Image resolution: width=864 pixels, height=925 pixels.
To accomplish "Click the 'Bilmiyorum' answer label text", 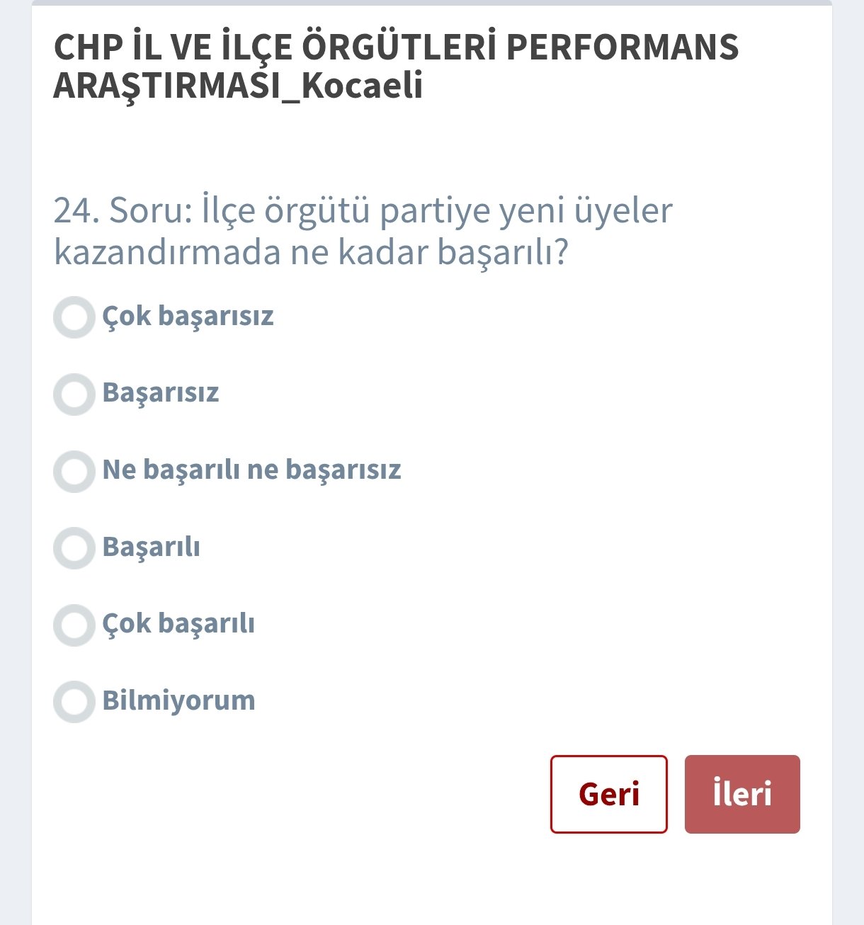I will [178, 700].
